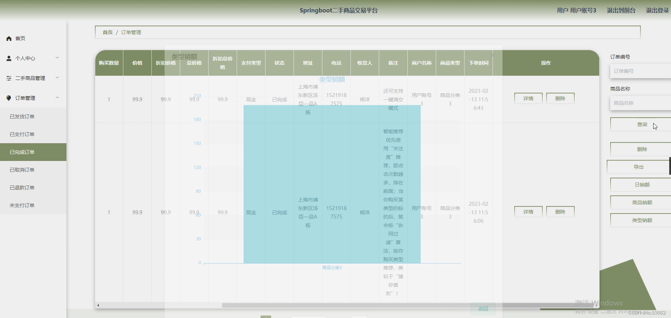
Task: Open 未支付订单 in the sidebar
Action: (x=33, y=205)
